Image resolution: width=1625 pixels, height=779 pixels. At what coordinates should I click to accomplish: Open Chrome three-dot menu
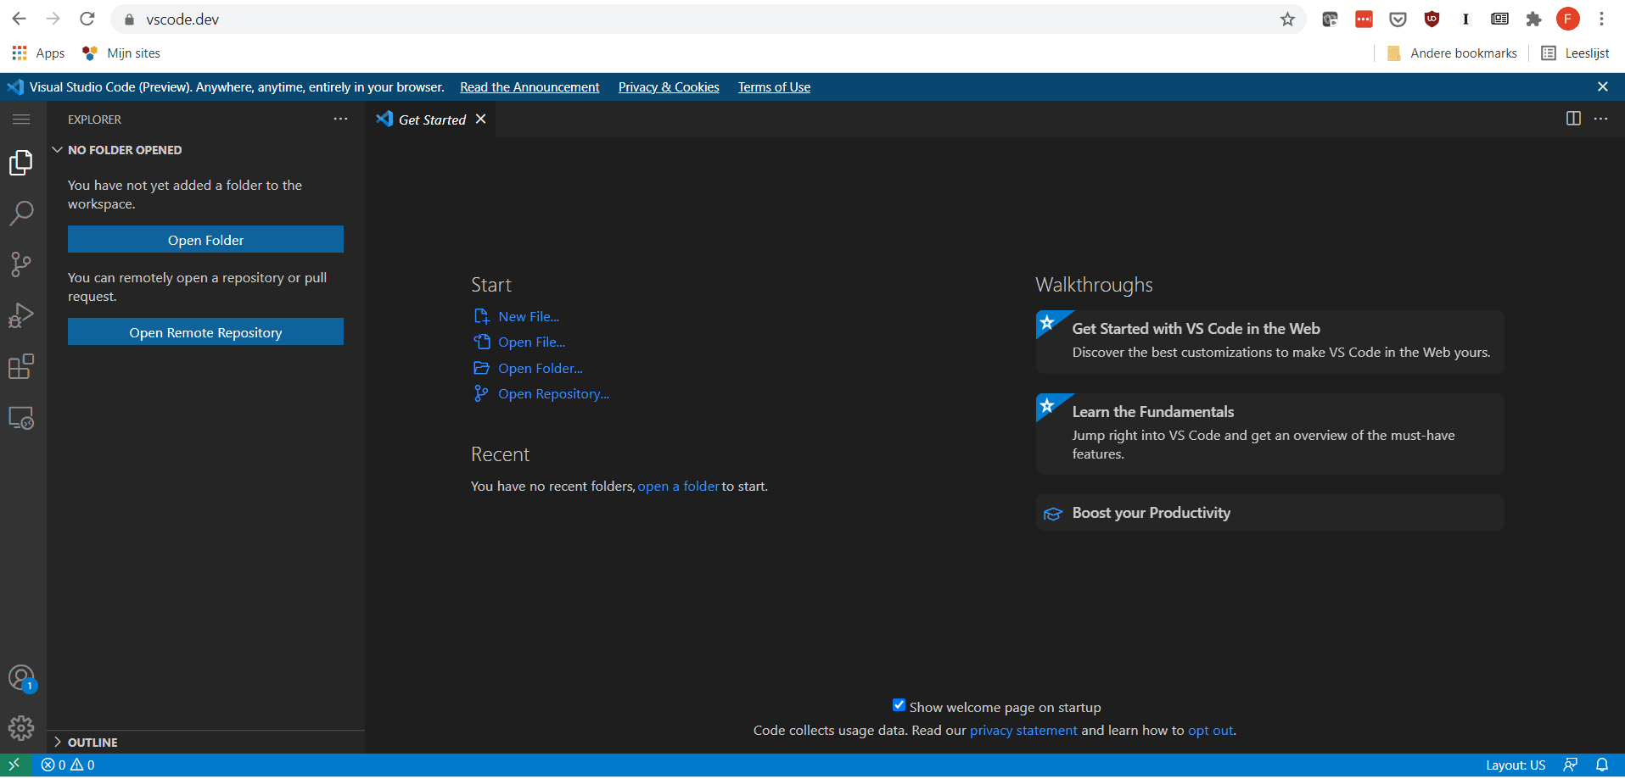pos(1601,19)
